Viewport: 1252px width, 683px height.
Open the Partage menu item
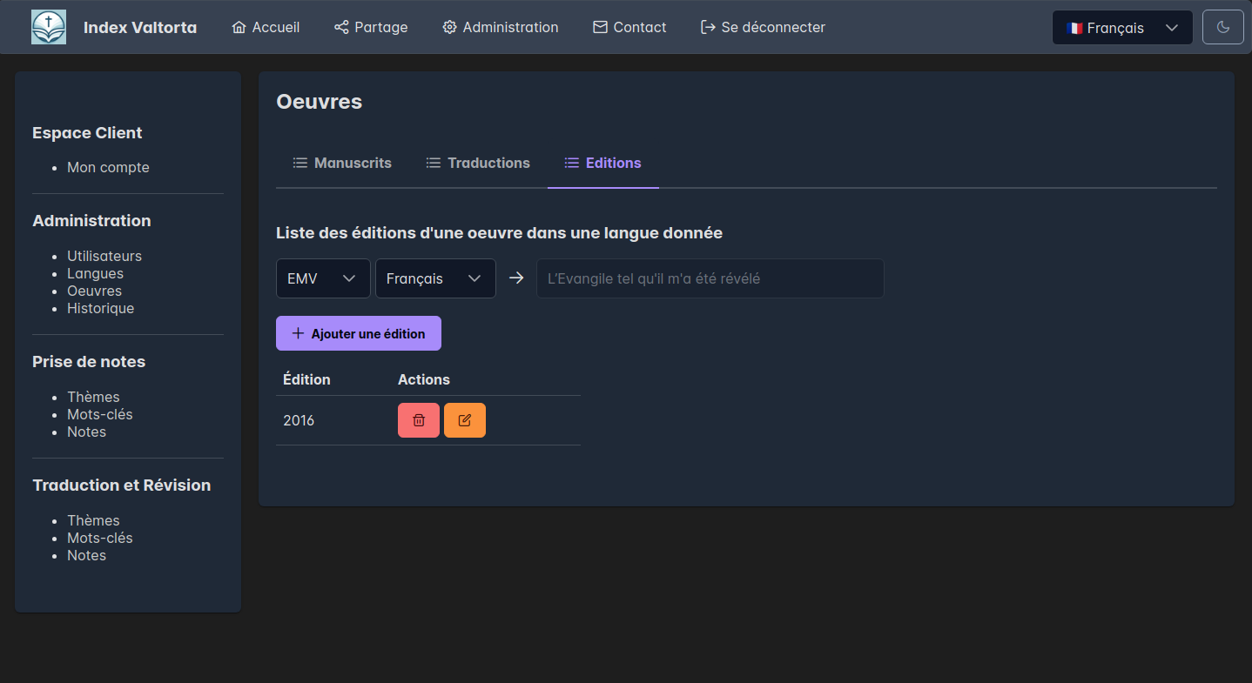pyautogui.click(x=371, y=27)
